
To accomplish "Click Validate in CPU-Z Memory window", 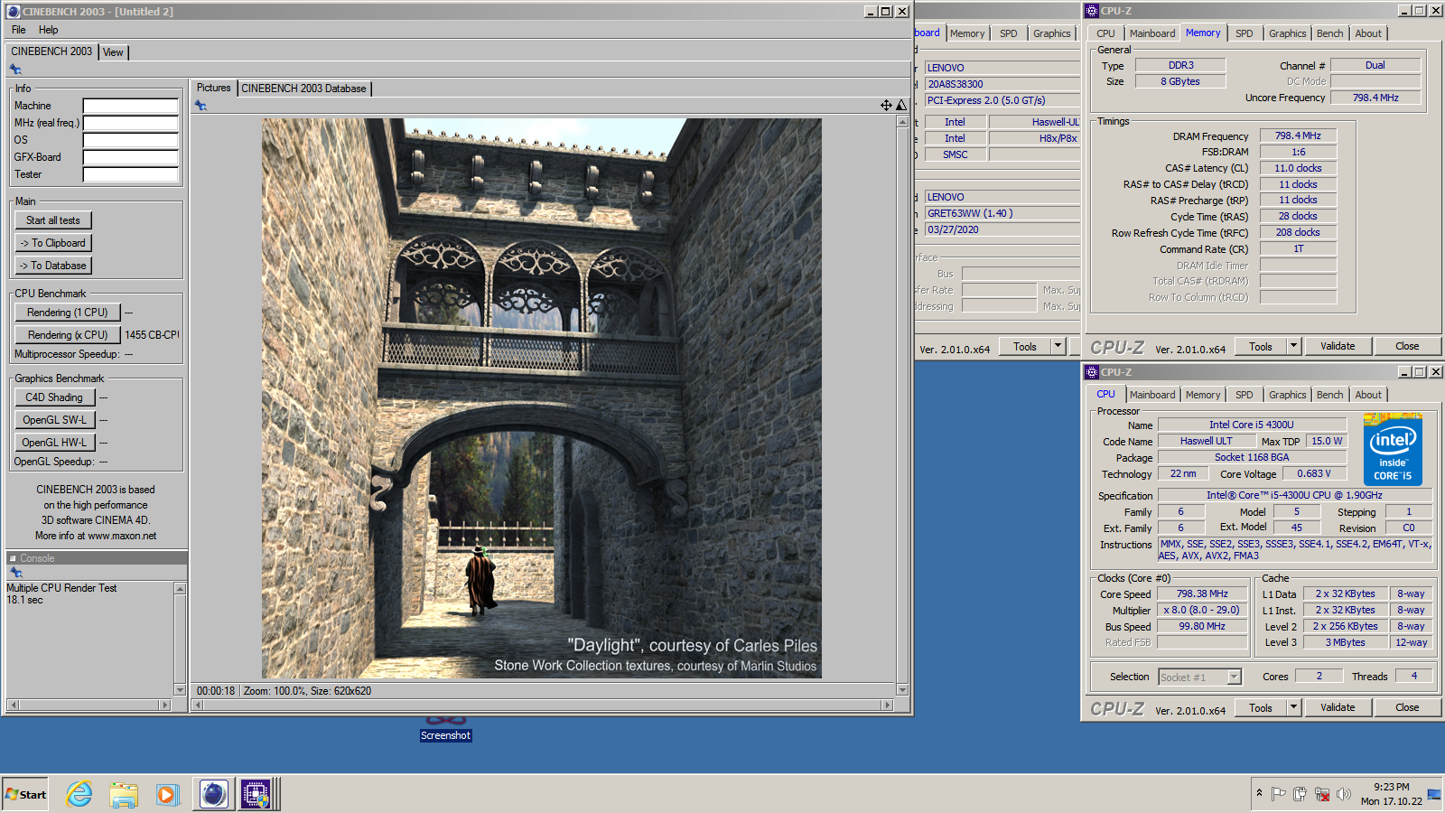I will 1338,346.
